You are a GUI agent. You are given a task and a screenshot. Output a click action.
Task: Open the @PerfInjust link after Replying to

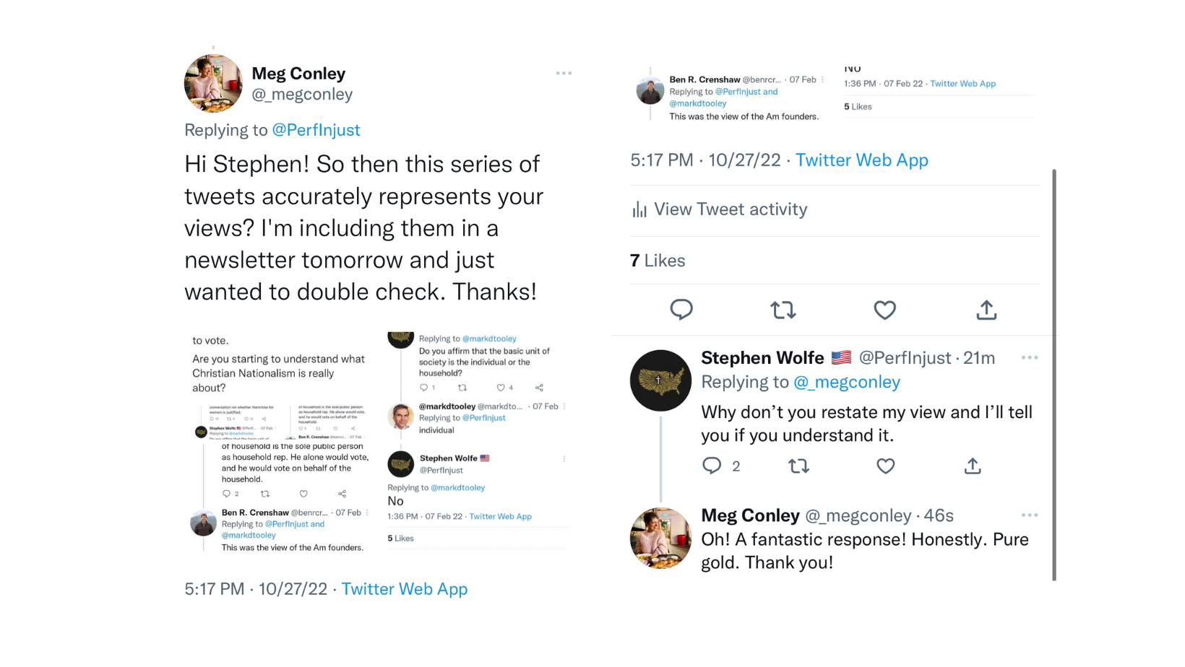click(x=316, y=130)
